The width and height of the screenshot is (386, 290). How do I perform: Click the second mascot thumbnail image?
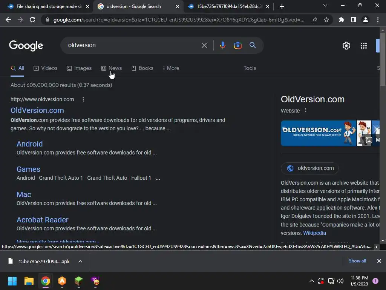click(364, 133)
